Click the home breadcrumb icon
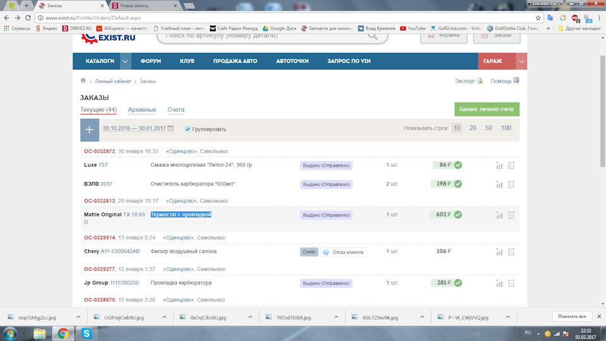Image resolution: width=606 pixels, height=341 pixels. [83, 80]
